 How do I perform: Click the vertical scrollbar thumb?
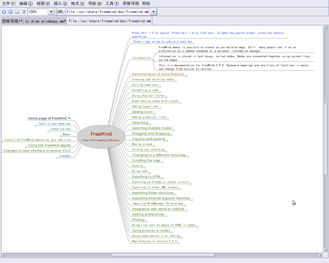pyautogui.click(x=326, y=139)
